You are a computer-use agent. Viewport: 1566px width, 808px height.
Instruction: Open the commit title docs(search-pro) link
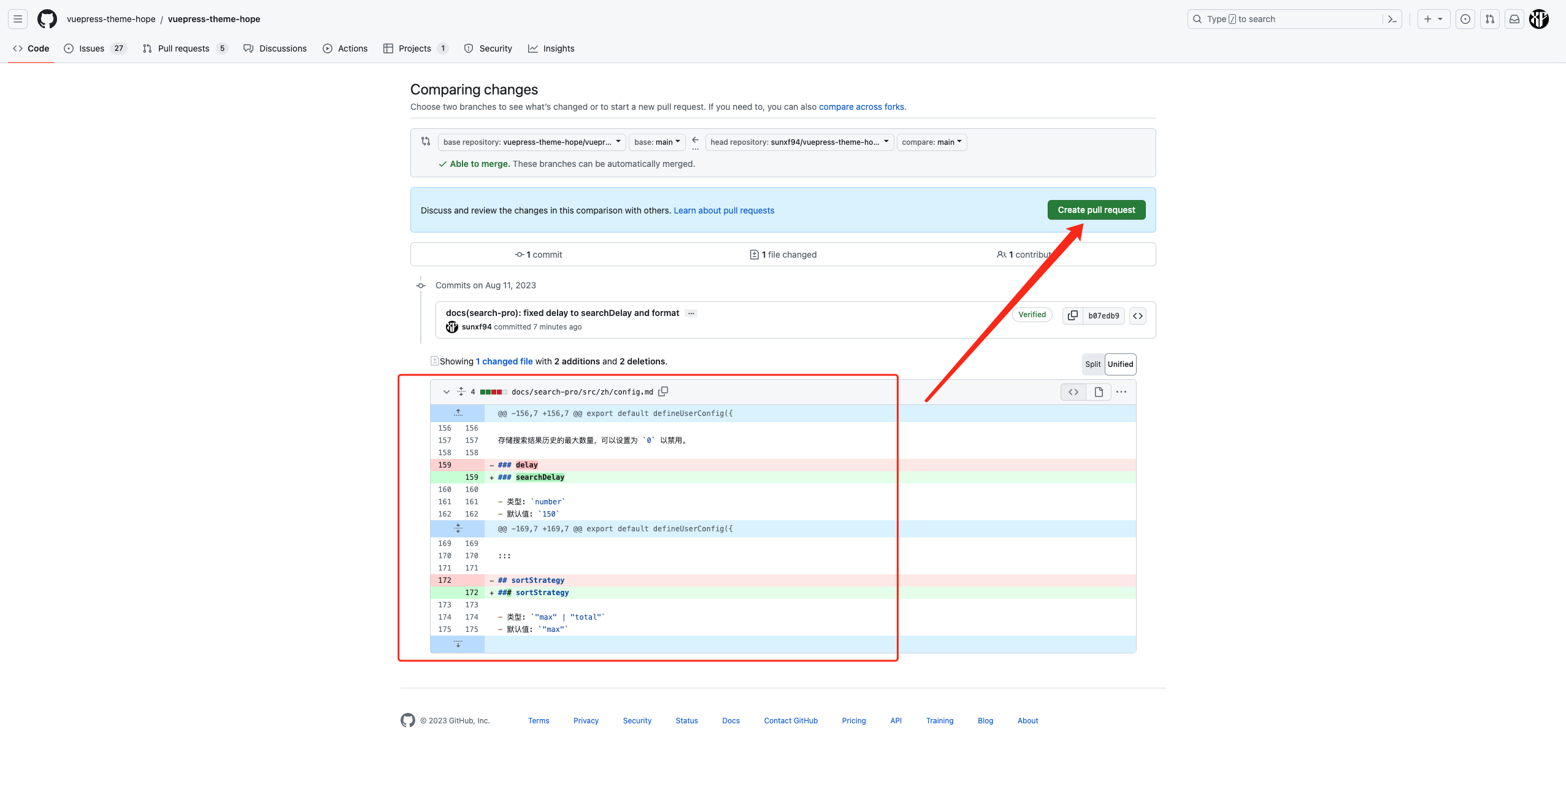[562, 313]
